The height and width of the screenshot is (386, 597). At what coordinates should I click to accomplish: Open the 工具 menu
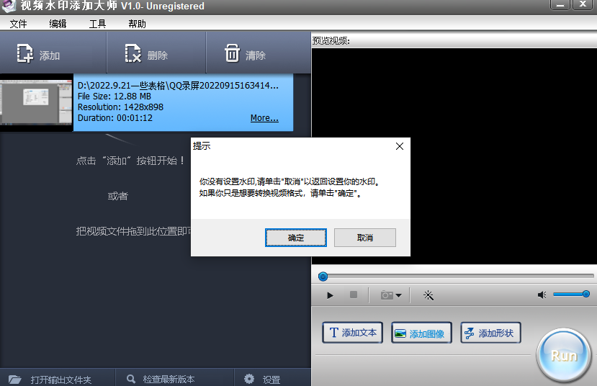point(97,24)
